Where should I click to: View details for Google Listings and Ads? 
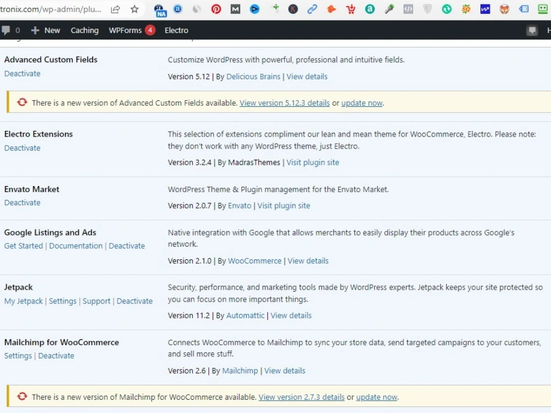coord(308,261)
